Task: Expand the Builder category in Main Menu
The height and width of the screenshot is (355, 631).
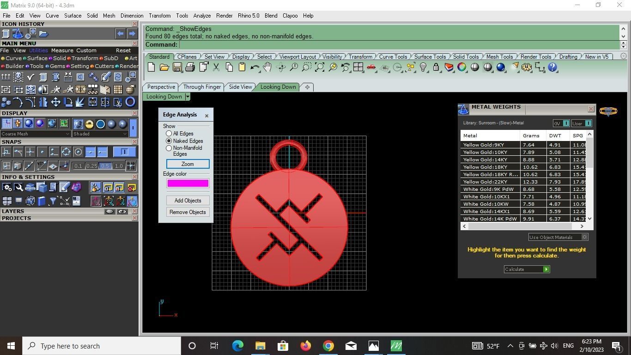Action: (x=12, y=66)
